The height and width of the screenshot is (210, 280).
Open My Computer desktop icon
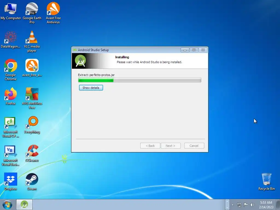coord(11,11)
